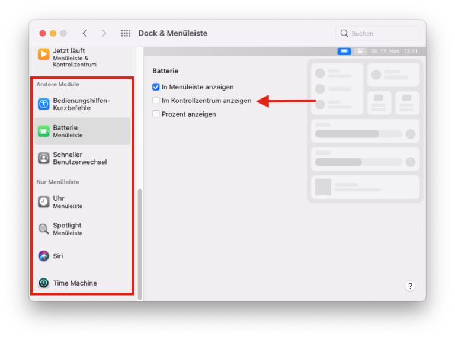Click the Bedienungshilfen-Kurzbefehle accessibility icon
Screen dimensions: 455x340
click(x=43, y=104)
